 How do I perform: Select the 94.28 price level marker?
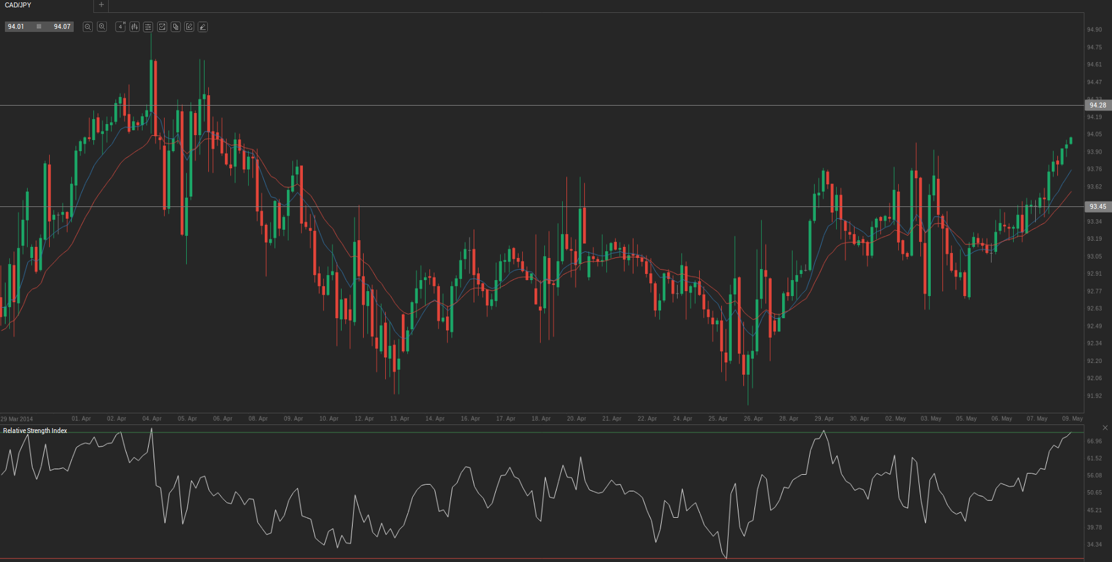pos(1098,105)
